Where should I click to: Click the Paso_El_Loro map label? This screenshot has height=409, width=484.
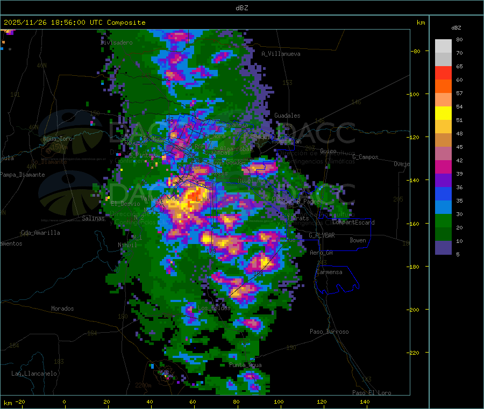click(372, 393)
